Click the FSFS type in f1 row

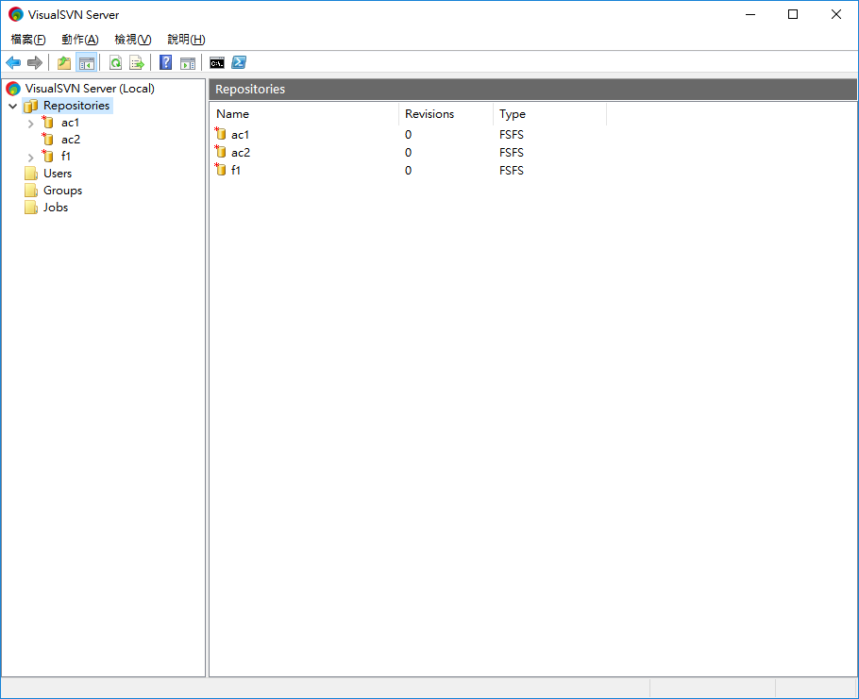coord(511,171)
